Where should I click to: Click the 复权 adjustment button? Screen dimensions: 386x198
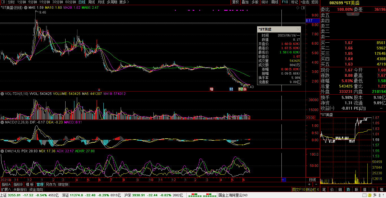pos(235,2)
